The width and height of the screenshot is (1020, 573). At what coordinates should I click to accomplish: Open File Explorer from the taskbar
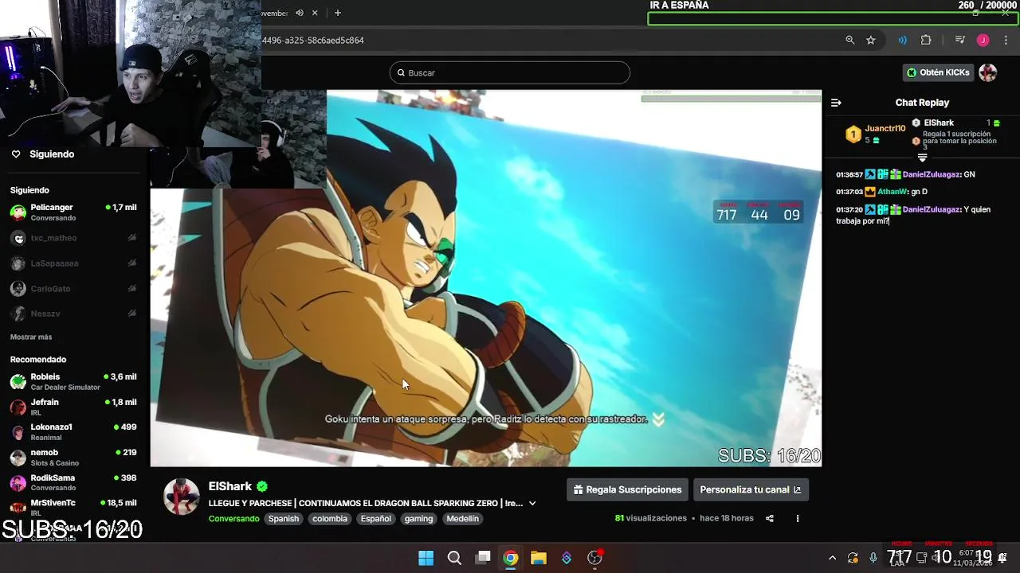click(539, 558)
